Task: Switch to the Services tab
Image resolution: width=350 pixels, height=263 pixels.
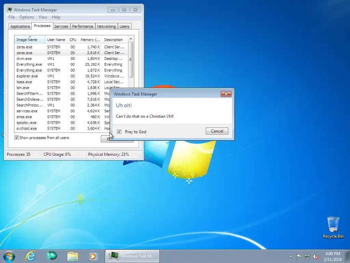Action: [x=61, y=26]
